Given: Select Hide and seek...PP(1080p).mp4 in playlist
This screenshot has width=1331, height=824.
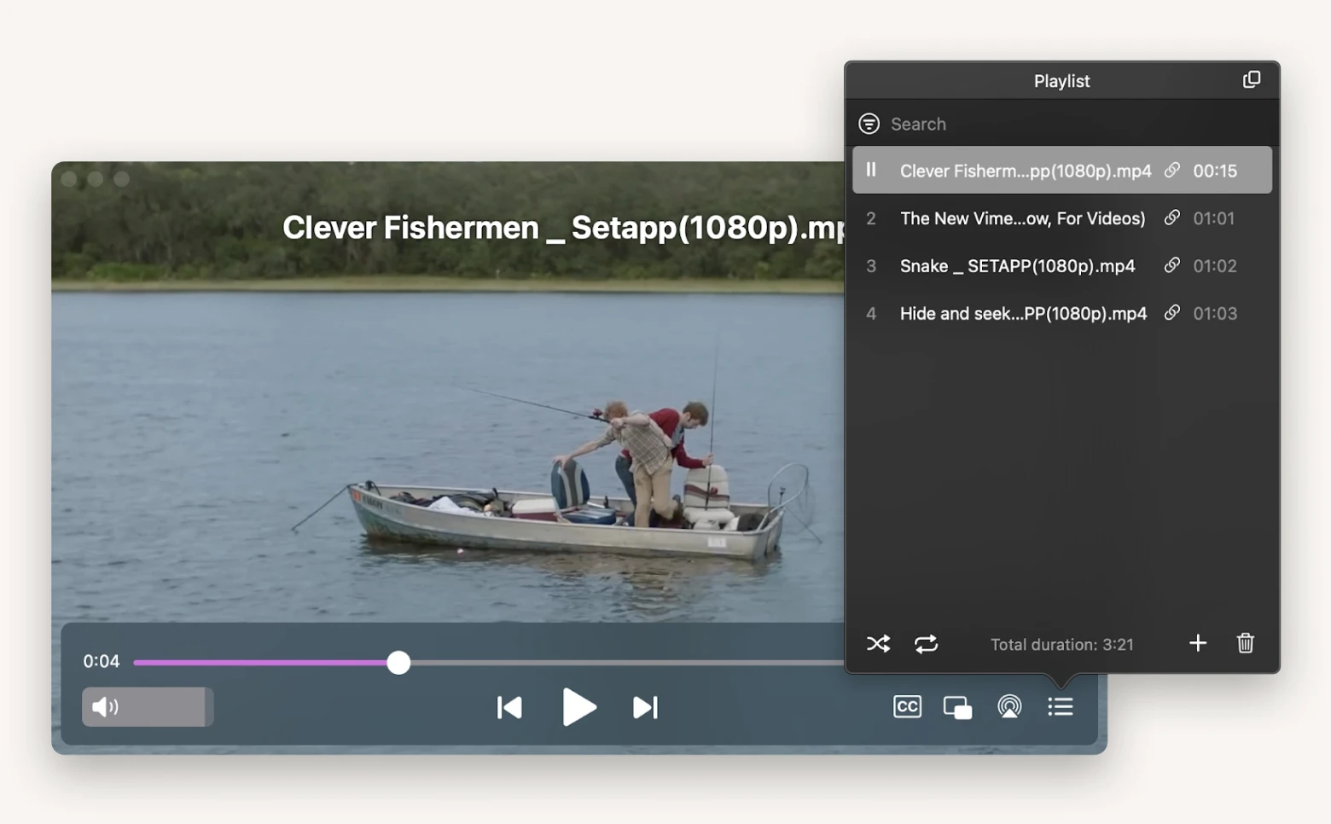Looking at the screenshot, I should pos(1022,313).
